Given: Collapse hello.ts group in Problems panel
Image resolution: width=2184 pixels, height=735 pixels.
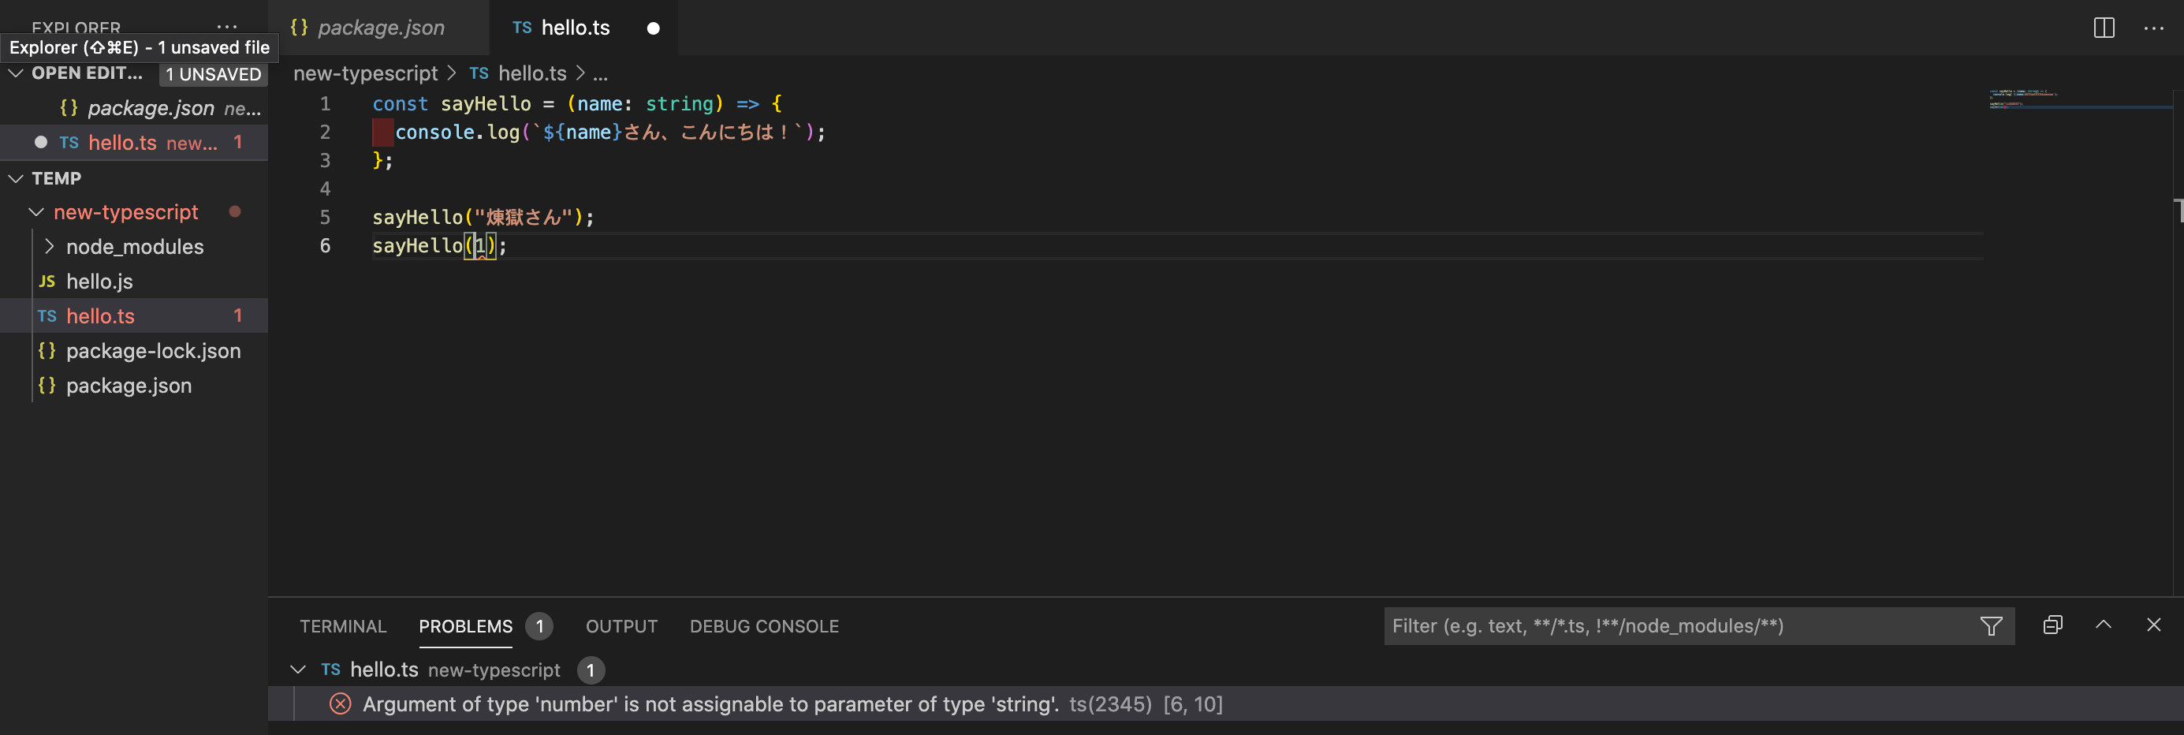Looking at the screenshot, I should point(297,670).
